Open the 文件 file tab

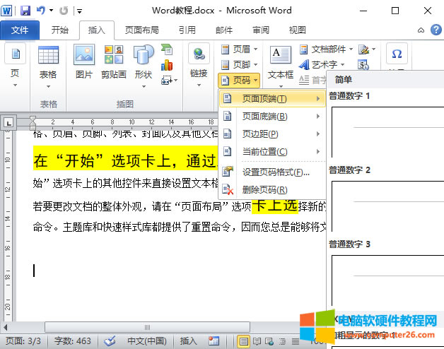tap(20, 30)
